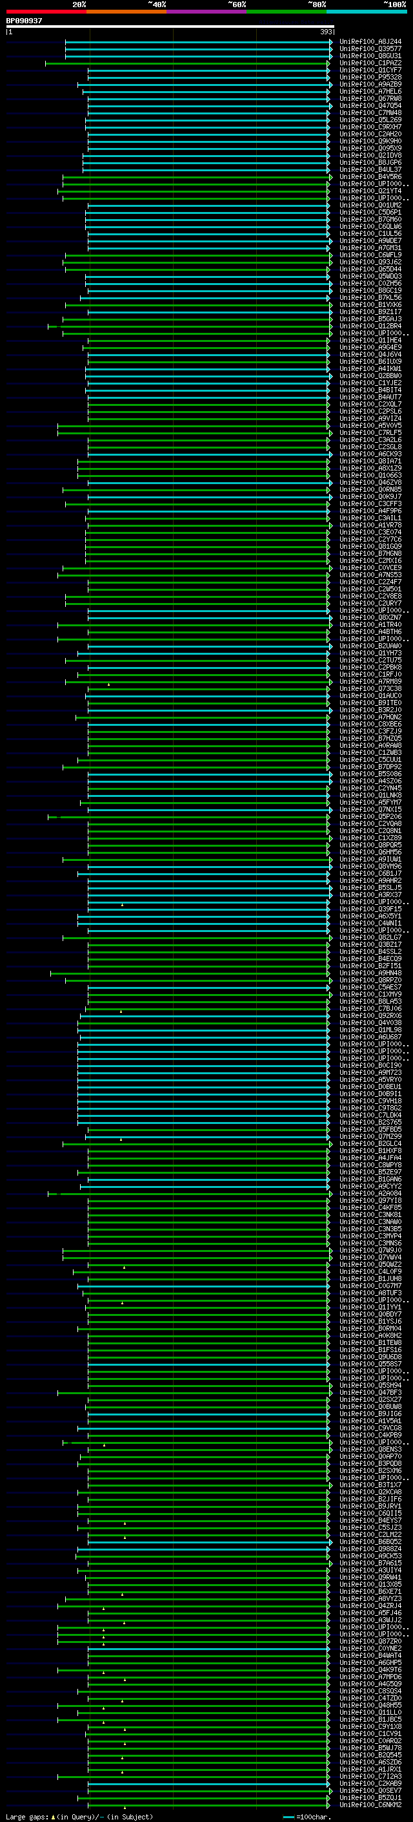The height and width of the screenshot is (1822, 413).
Task: Open the UniRef100_Q1CYF7 hit label
Action: pos(370,70)
